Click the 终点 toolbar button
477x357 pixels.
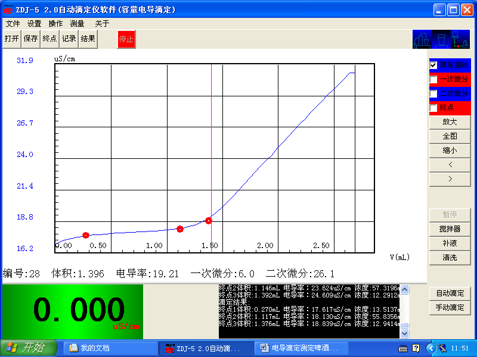click(x=49, y=39)
